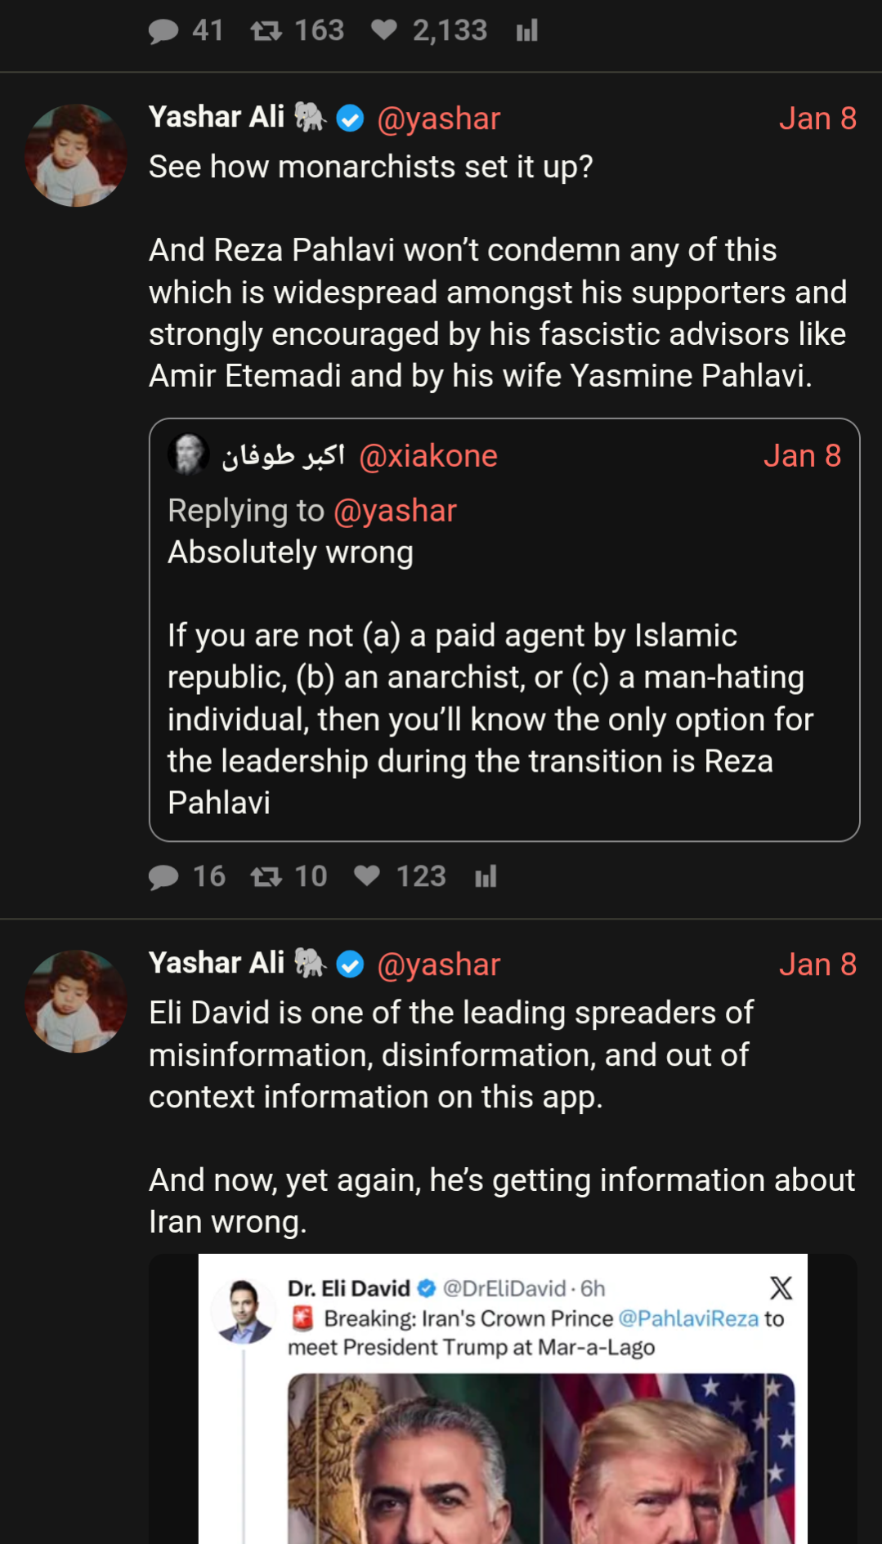Open replies icon showing 16 comments
Viewport: 882px width, 1544px height.
[x=163, y=877]
